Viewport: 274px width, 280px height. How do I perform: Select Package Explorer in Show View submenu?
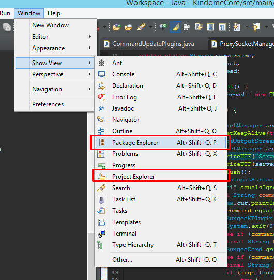[160, 143]
